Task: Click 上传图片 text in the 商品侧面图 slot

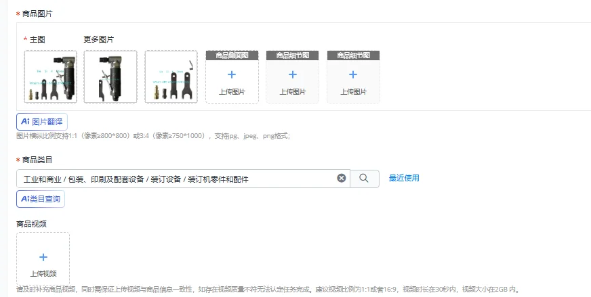Action: pos(232,91)
